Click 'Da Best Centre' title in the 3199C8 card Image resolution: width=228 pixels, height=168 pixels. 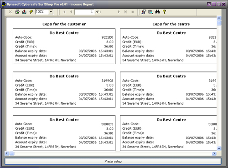click(64, 76)
